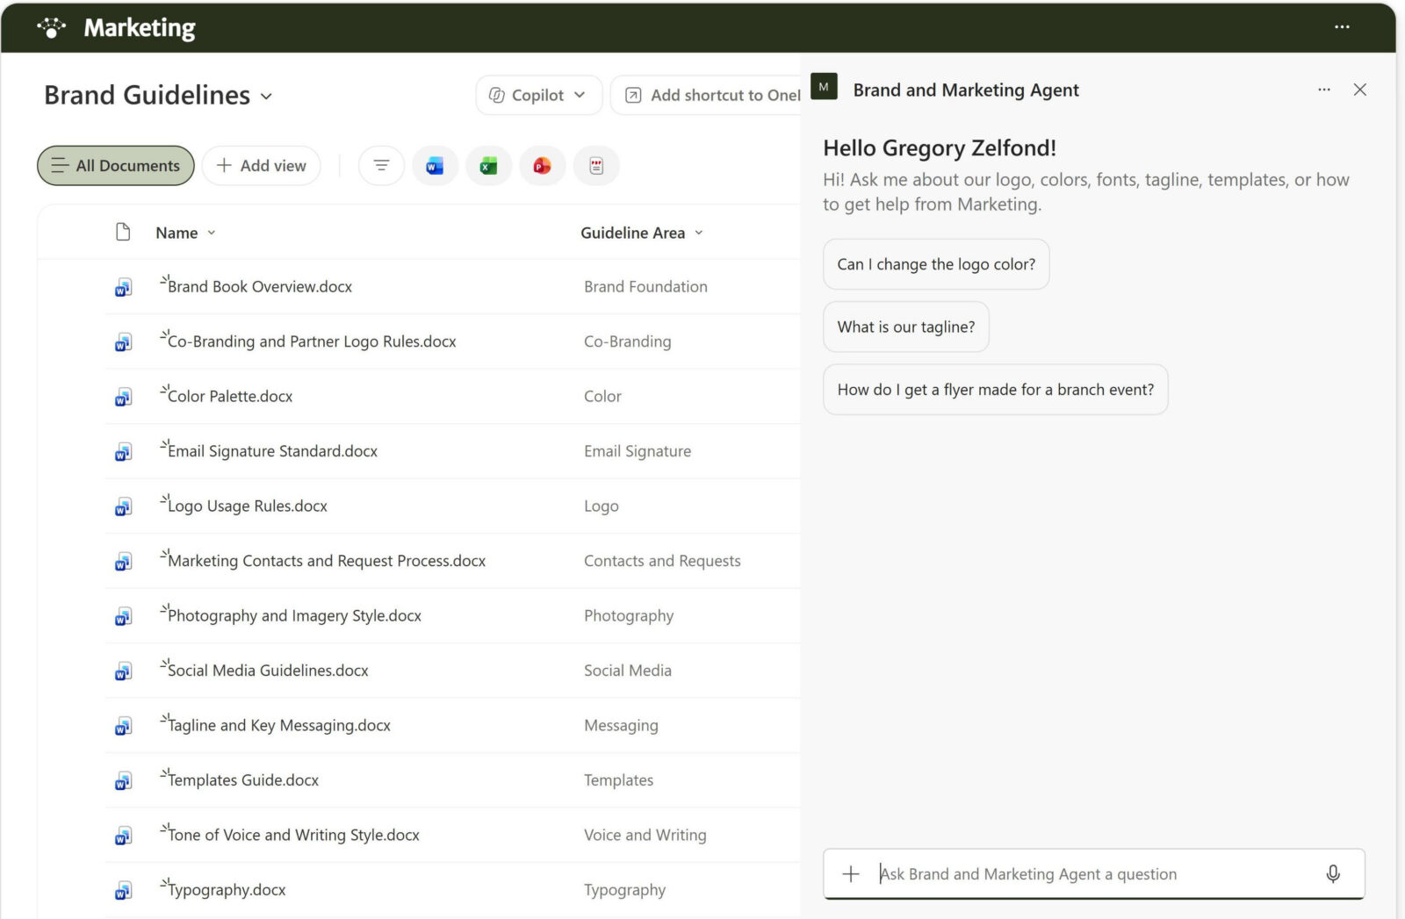Filter by Excel files icon

(x=489, y=166)
